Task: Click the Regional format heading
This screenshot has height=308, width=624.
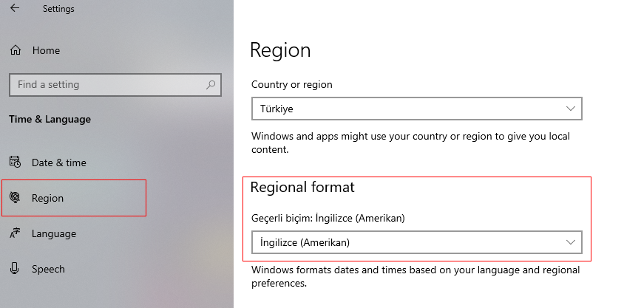Action: pos(302,187)
